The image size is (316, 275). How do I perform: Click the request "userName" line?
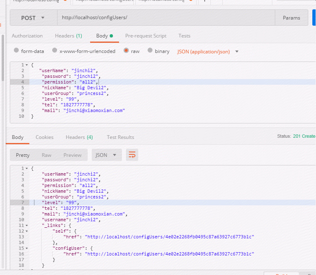click(69, 70)
